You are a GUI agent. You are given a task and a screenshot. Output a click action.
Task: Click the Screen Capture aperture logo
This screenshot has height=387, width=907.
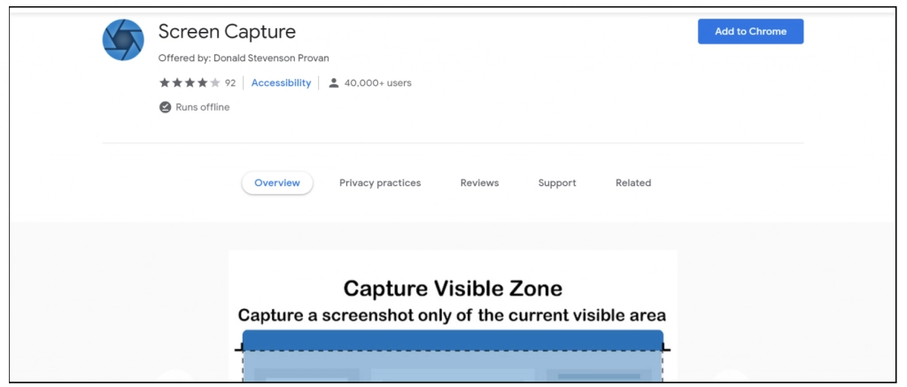(123, 39)
